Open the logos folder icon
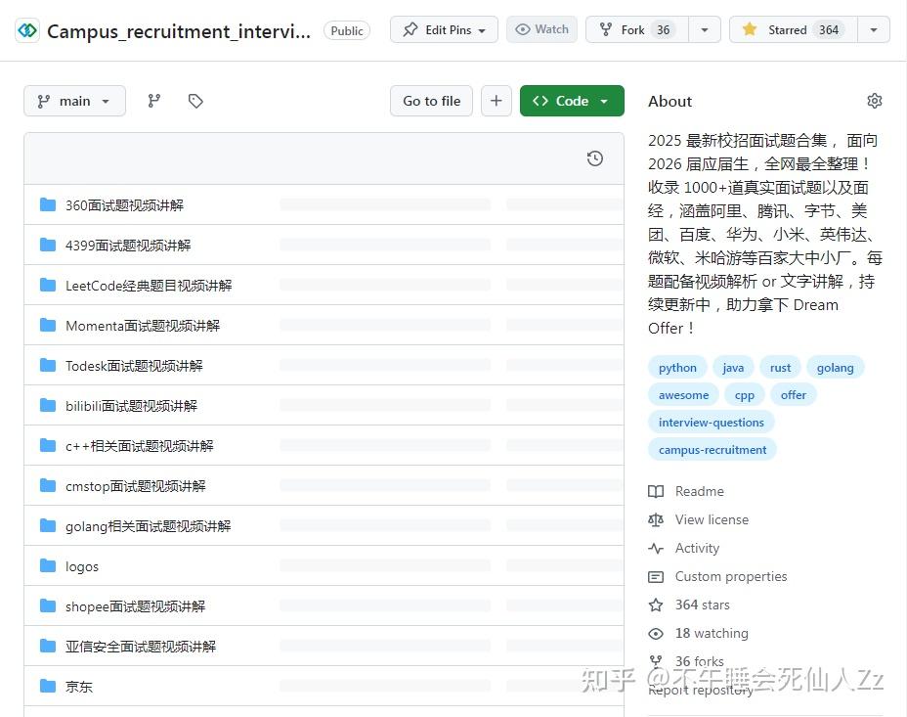Viewport: 907px width, 717px height. click(x=48, y=565)
